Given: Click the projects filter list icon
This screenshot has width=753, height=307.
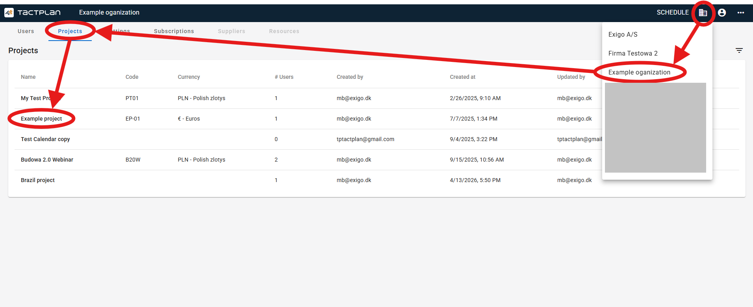Looking at the screenshot, I should coord(739,50).
